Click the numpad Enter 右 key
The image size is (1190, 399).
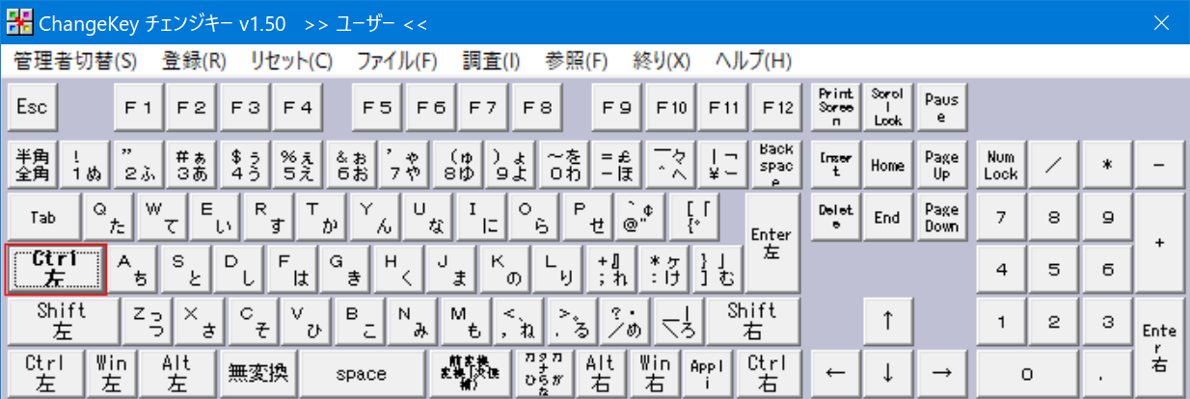(x=1160, y=347)
